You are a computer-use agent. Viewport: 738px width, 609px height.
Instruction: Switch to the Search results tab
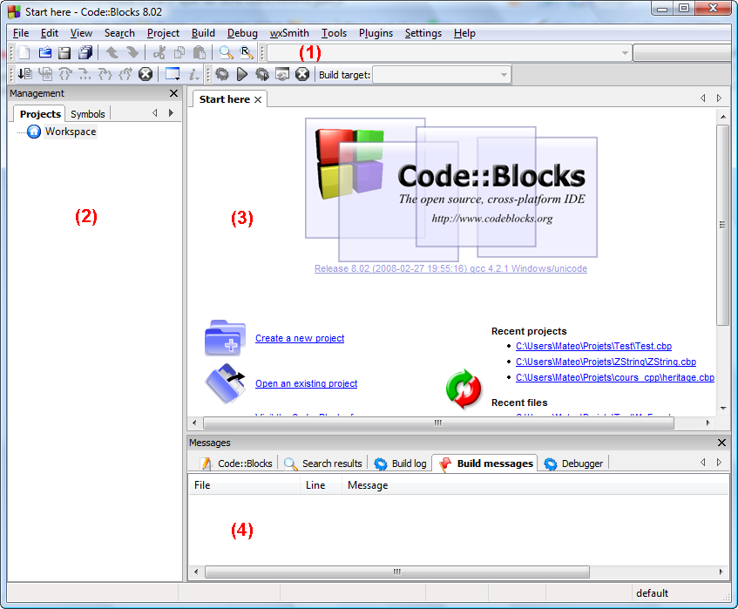coord(323,464)
